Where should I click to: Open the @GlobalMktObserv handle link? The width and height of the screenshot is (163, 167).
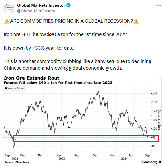point(36,11)
